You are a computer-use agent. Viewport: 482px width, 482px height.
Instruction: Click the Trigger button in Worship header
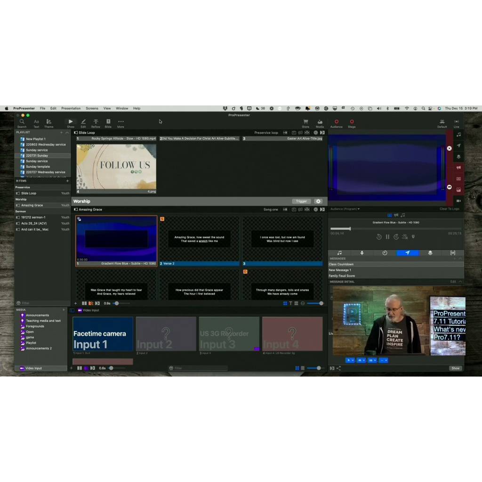[301, 201]
